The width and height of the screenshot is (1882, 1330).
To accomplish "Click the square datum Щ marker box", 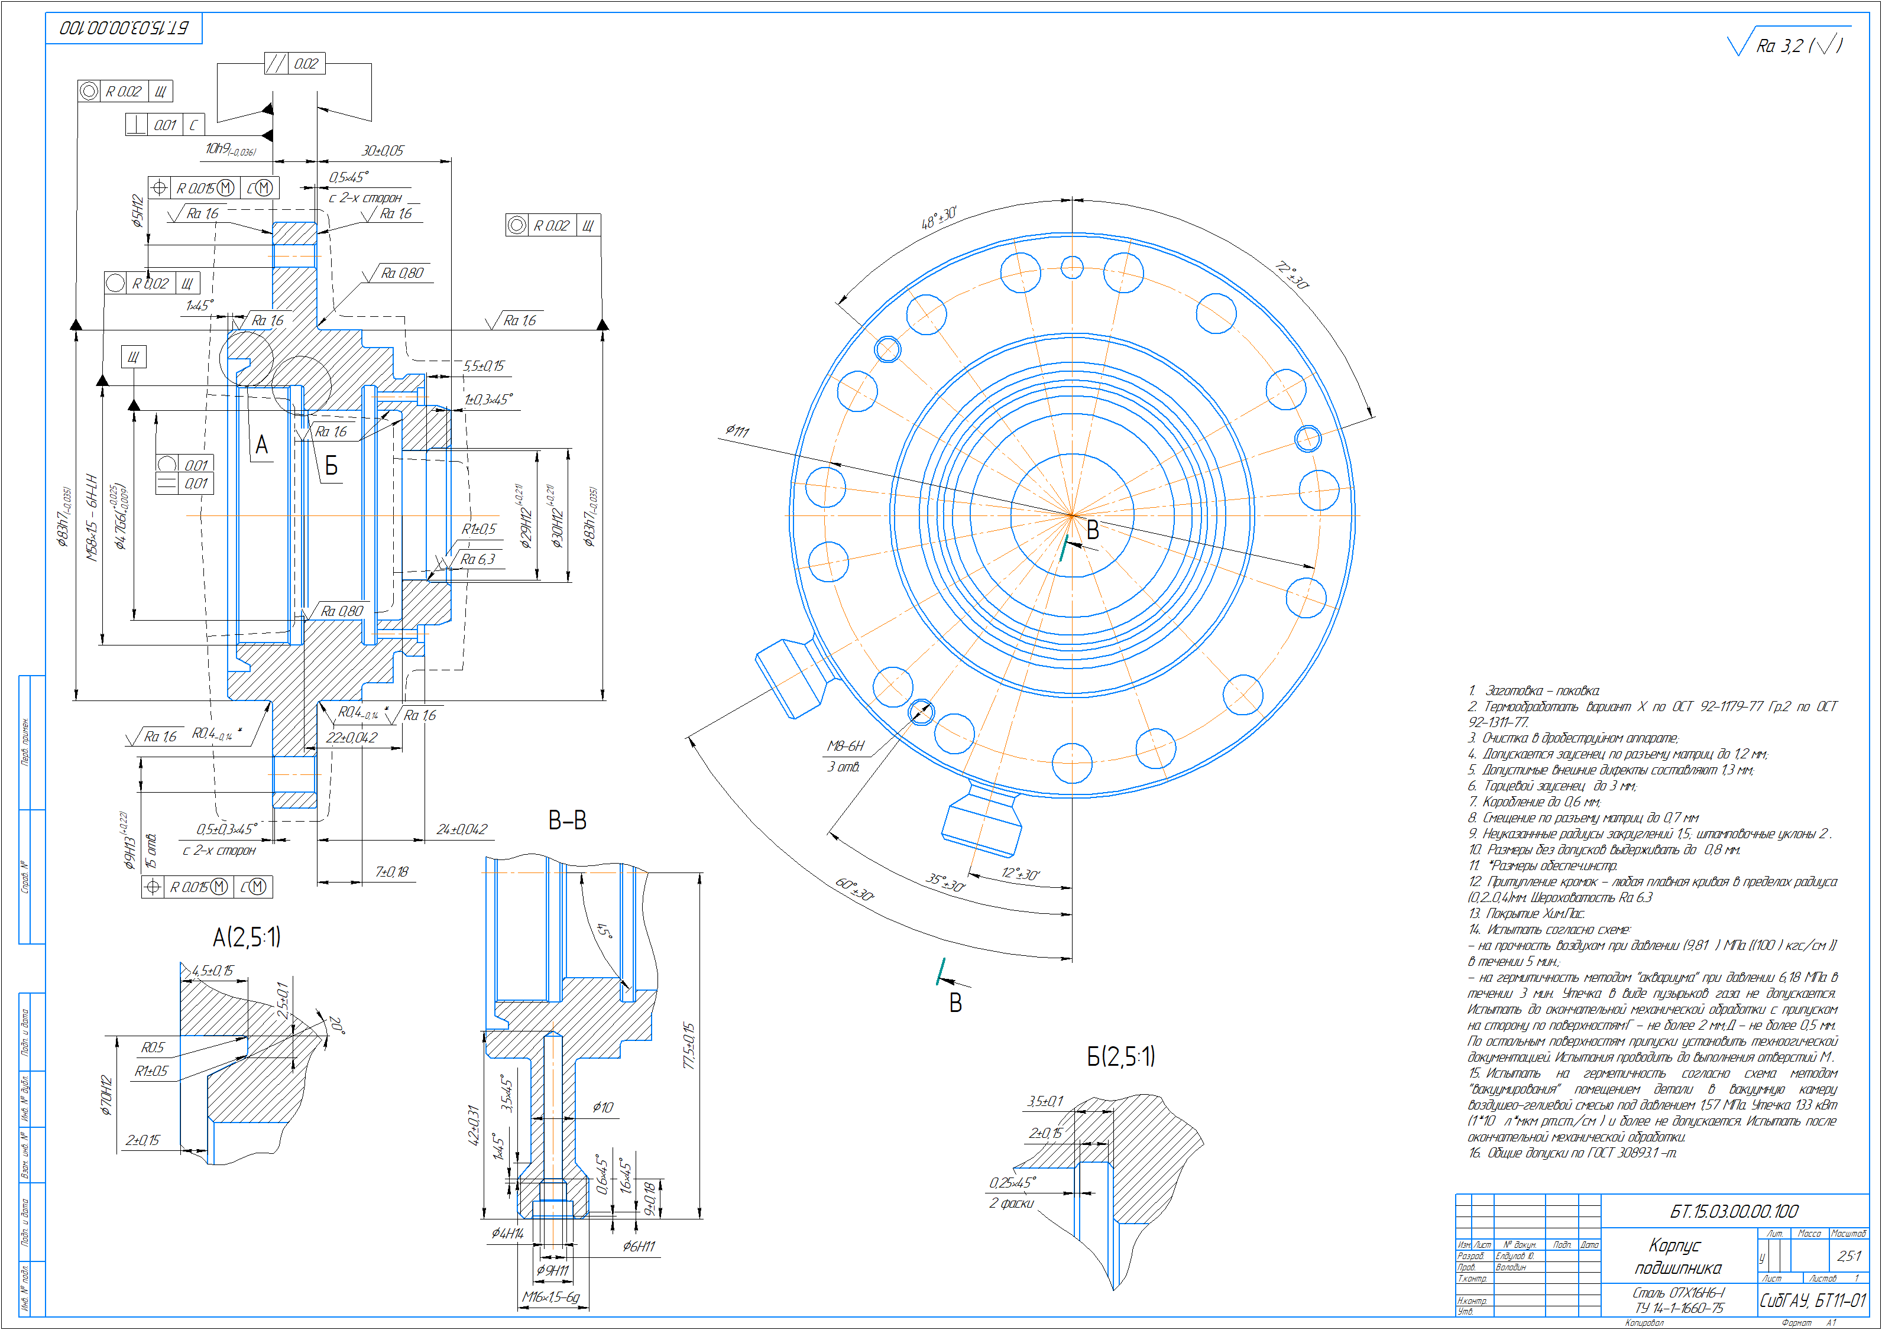I will pyautogui.click(x=134, y=357).
